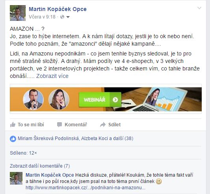Screen dimensions: 210x194
Task: Open Miriam Škreková Podolinská's profile
Action: coord(48,139)
